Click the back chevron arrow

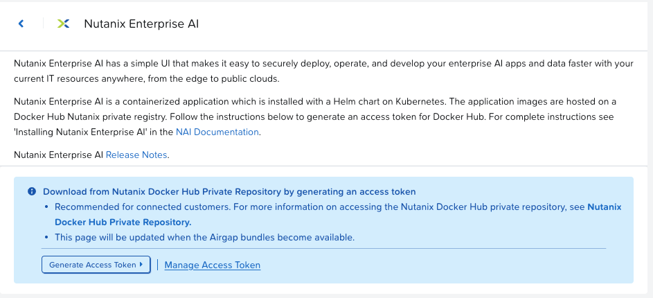pyautogui.click(x=21, y=24)
